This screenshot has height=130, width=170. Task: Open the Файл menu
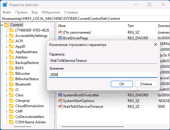coord(7,12)
